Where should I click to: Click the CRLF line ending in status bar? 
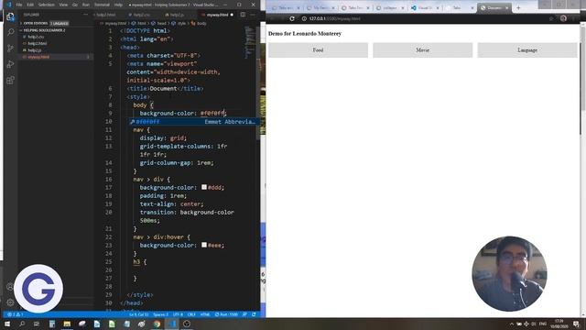click(x=191, y=314)
